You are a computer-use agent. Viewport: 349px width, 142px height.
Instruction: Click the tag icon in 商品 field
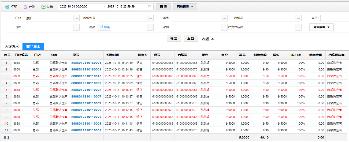102,27
